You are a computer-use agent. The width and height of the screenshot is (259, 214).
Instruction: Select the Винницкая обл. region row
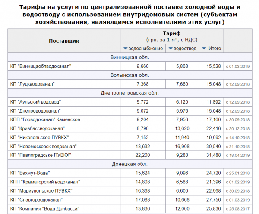coord(129,58)
